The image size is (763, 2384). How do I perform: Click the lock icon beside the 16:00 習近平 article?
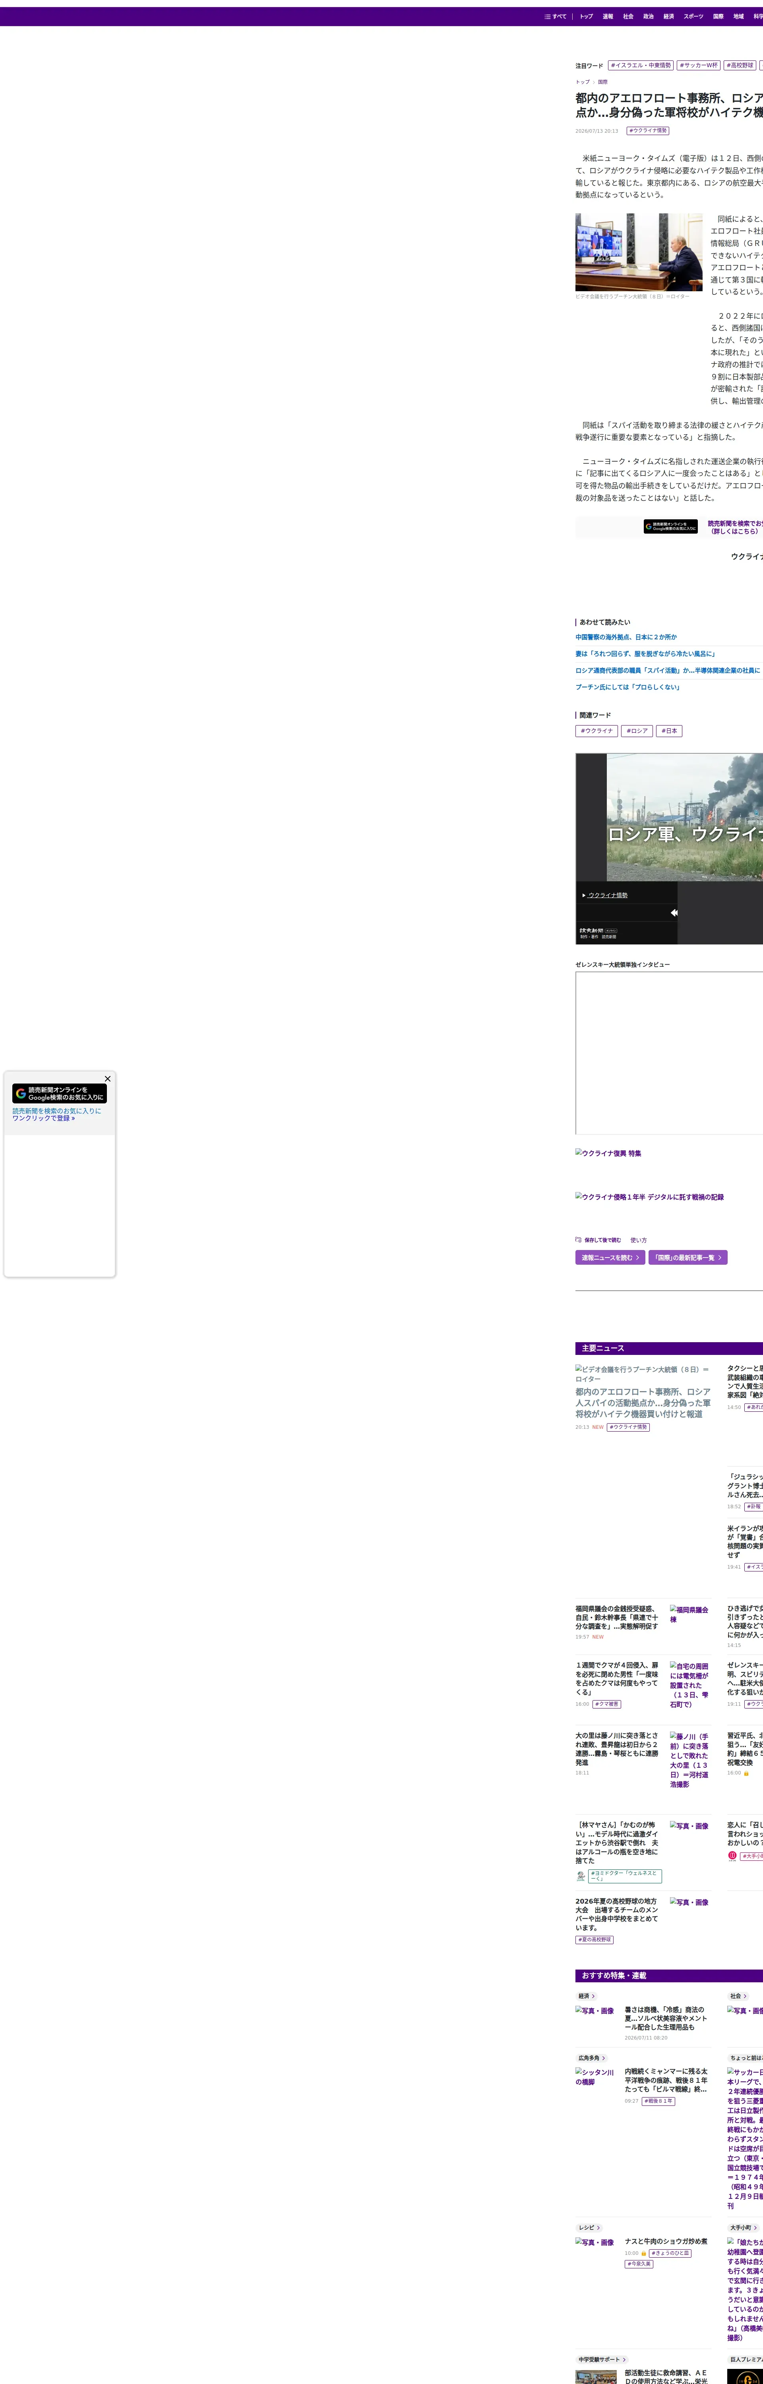click(746, 1773)
